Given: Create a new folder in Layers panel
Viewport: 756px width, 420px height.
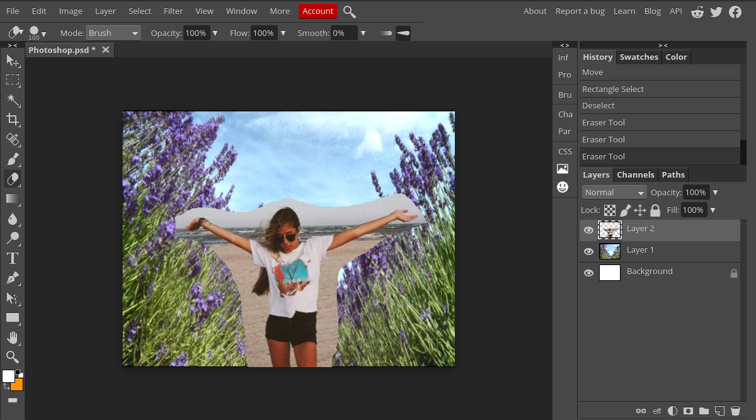Looking at the screenshot, I should pyautogui.click(x=704, y=411).
